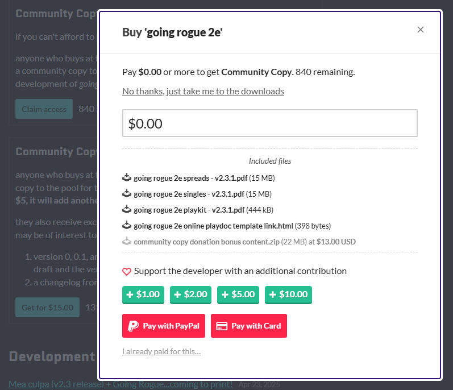Click the going rogue 2e singles pdf filename

(189, 194)
